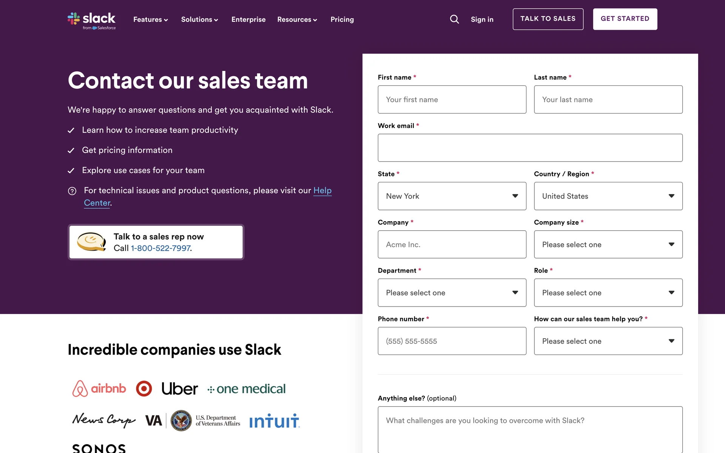
Task: Expand the State dropdown showing New York
Action: [x=452, y=196]
